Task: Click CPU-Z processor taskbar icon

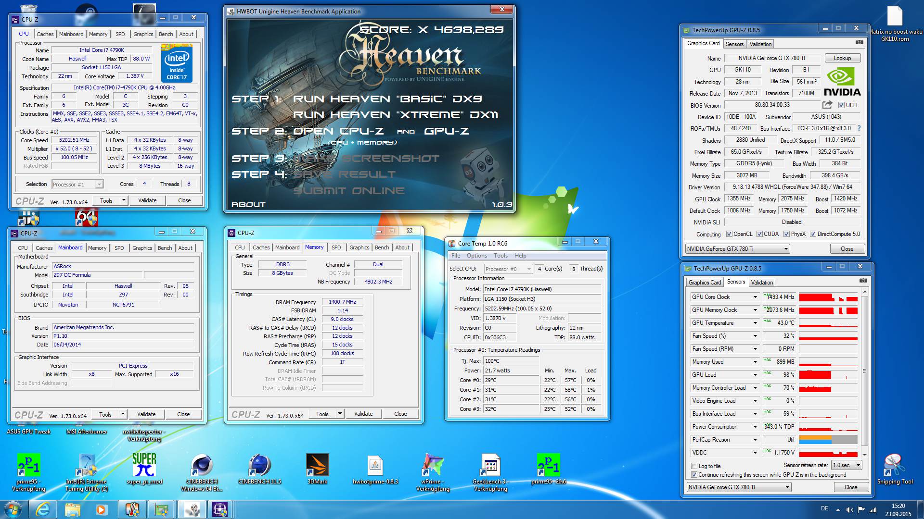Action: [x=219, y=509]
